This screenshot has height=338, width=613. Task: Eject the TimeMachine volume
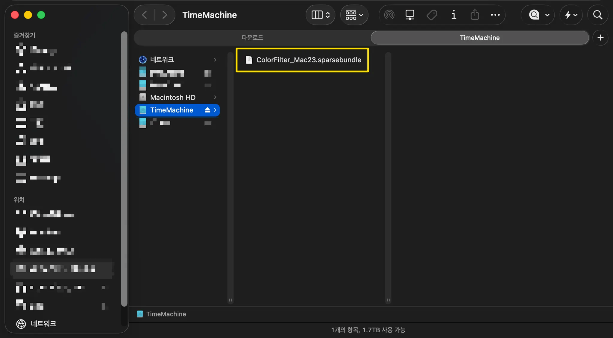(x=207, y=110)
